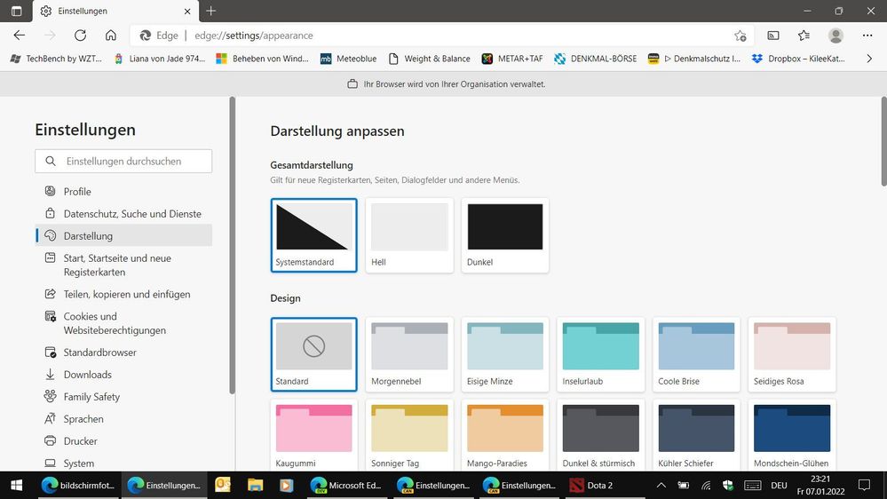Screen dimensions: 887x499
Task: Open the Favorites list icon
Action: pos(804,36)
